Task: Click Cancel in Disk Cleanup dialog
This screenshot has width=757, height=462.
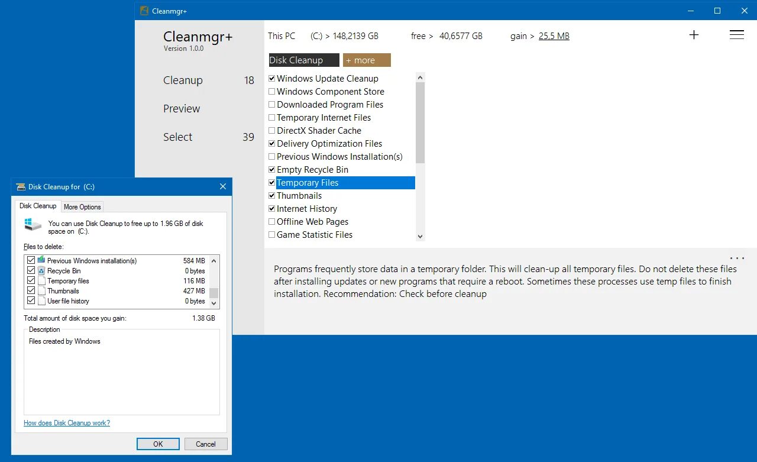Action: tap(206, 444)
